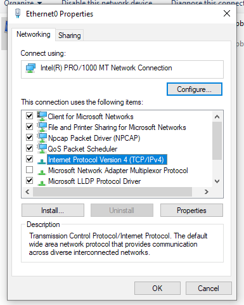Close the Ethernet0 Properties dialog
Screen dimensions: 244x305
pyautogui.click(x=227, y=13)
